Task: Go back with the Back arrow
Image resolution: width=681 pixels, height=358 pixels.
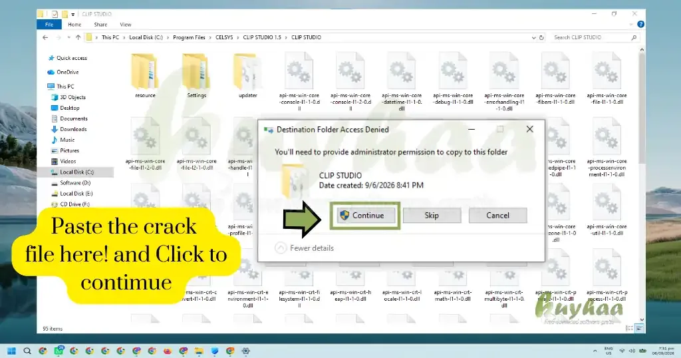Action: click(45, 37)
